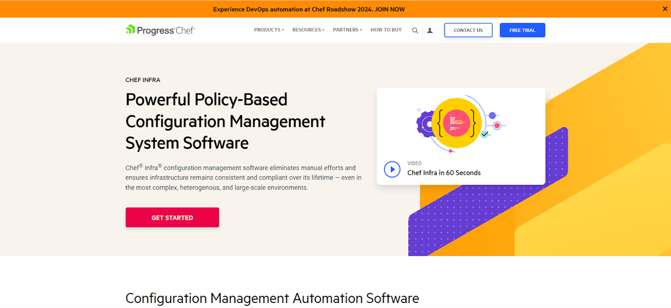Viewport: 671px width, 308px height.
Task: Click the Chef Infra in 60 Seconds title
Action: 444,173
